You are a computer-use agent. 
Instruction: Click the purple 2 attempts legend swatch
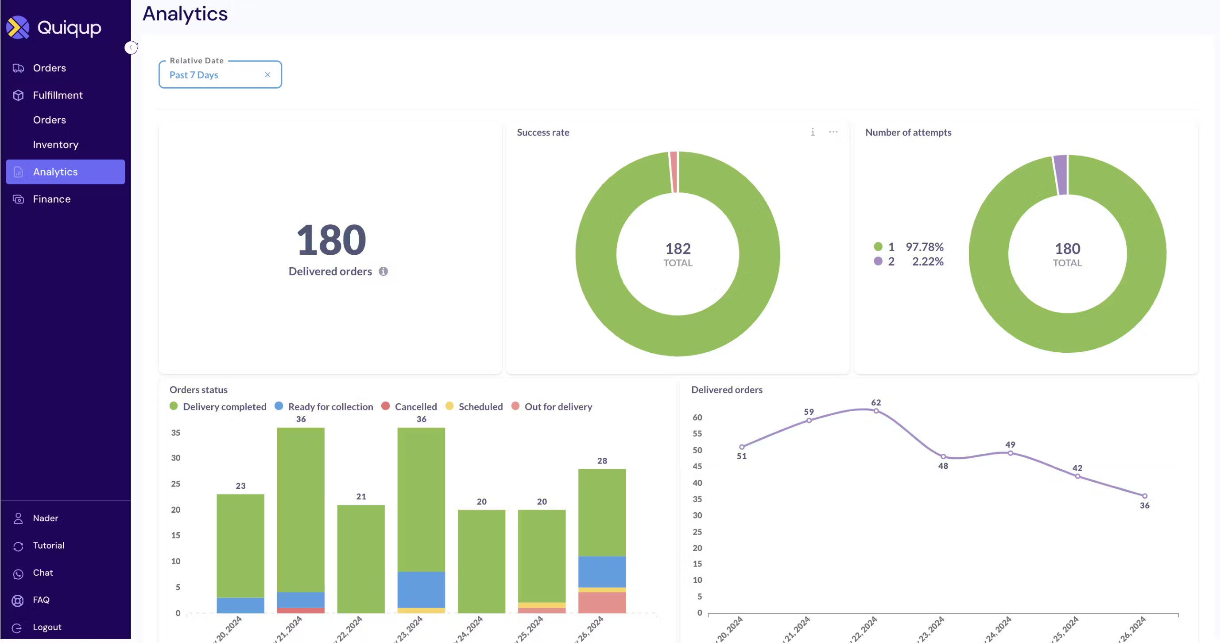[878, 261]
